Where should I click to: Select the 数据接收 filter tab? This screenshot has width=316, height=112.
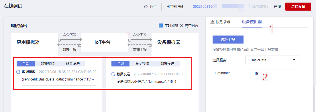48,64
